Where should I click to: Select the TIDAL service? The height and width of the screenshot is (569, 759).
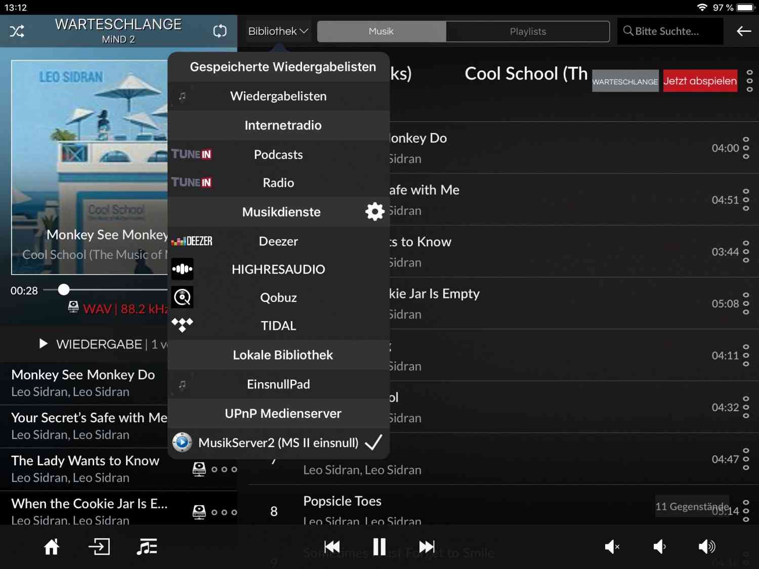pos(278,326)
